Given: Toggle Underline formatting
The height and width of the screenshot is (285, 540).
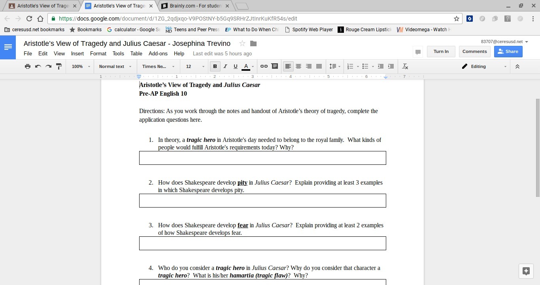Looking at the screenshot, I should [x=236, y=66].
